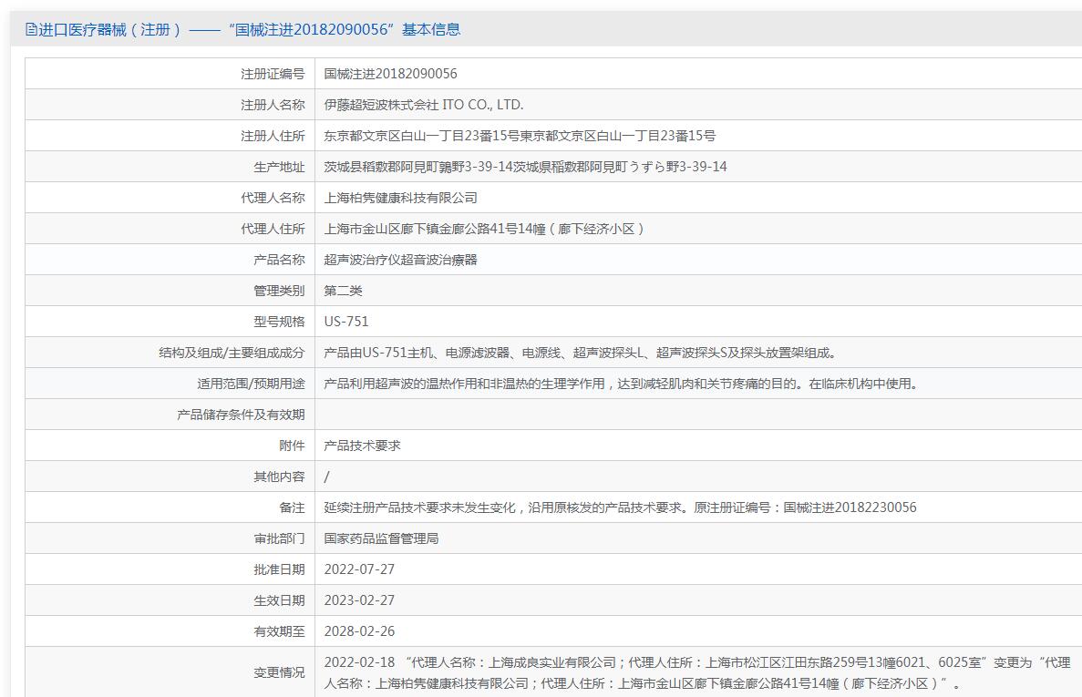Click the document icon beside the page title
The width and height of the screenshot is (1082, 697).
31,30
